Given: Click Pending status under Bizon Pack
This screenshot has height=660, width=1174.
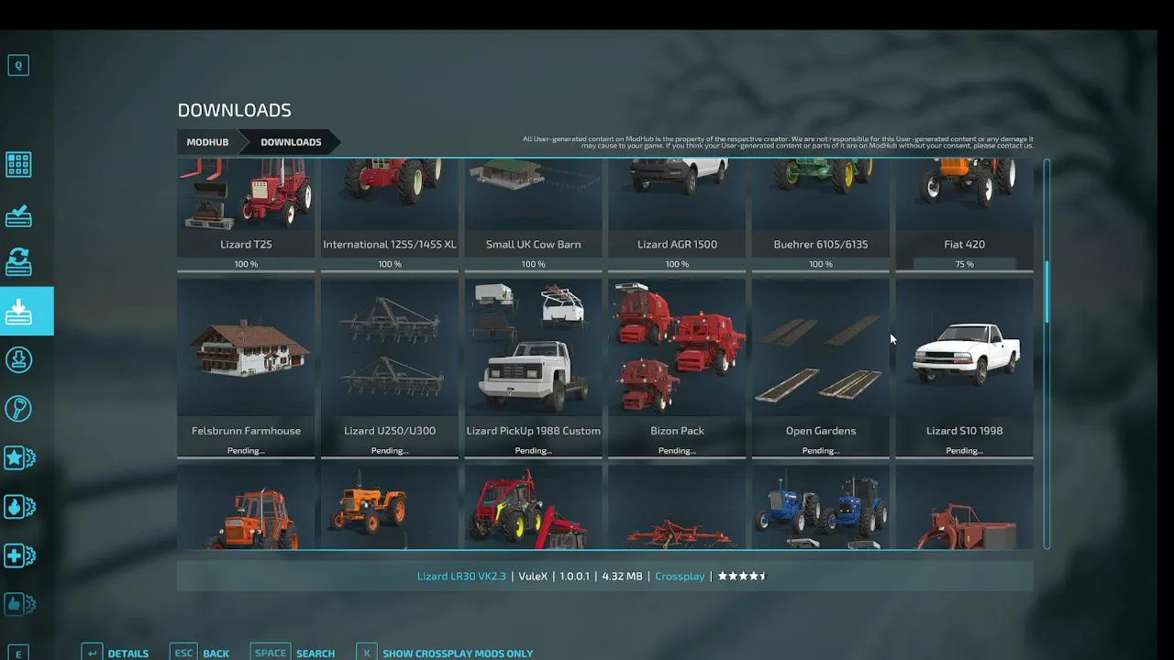Looking at the screenshot, I should pyautogui.click(x=677, y=451).
